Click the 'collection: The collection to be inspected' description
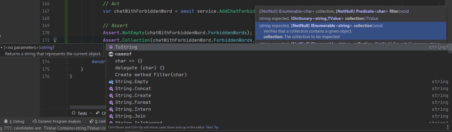The image size is (452, 132). (301, 37)
